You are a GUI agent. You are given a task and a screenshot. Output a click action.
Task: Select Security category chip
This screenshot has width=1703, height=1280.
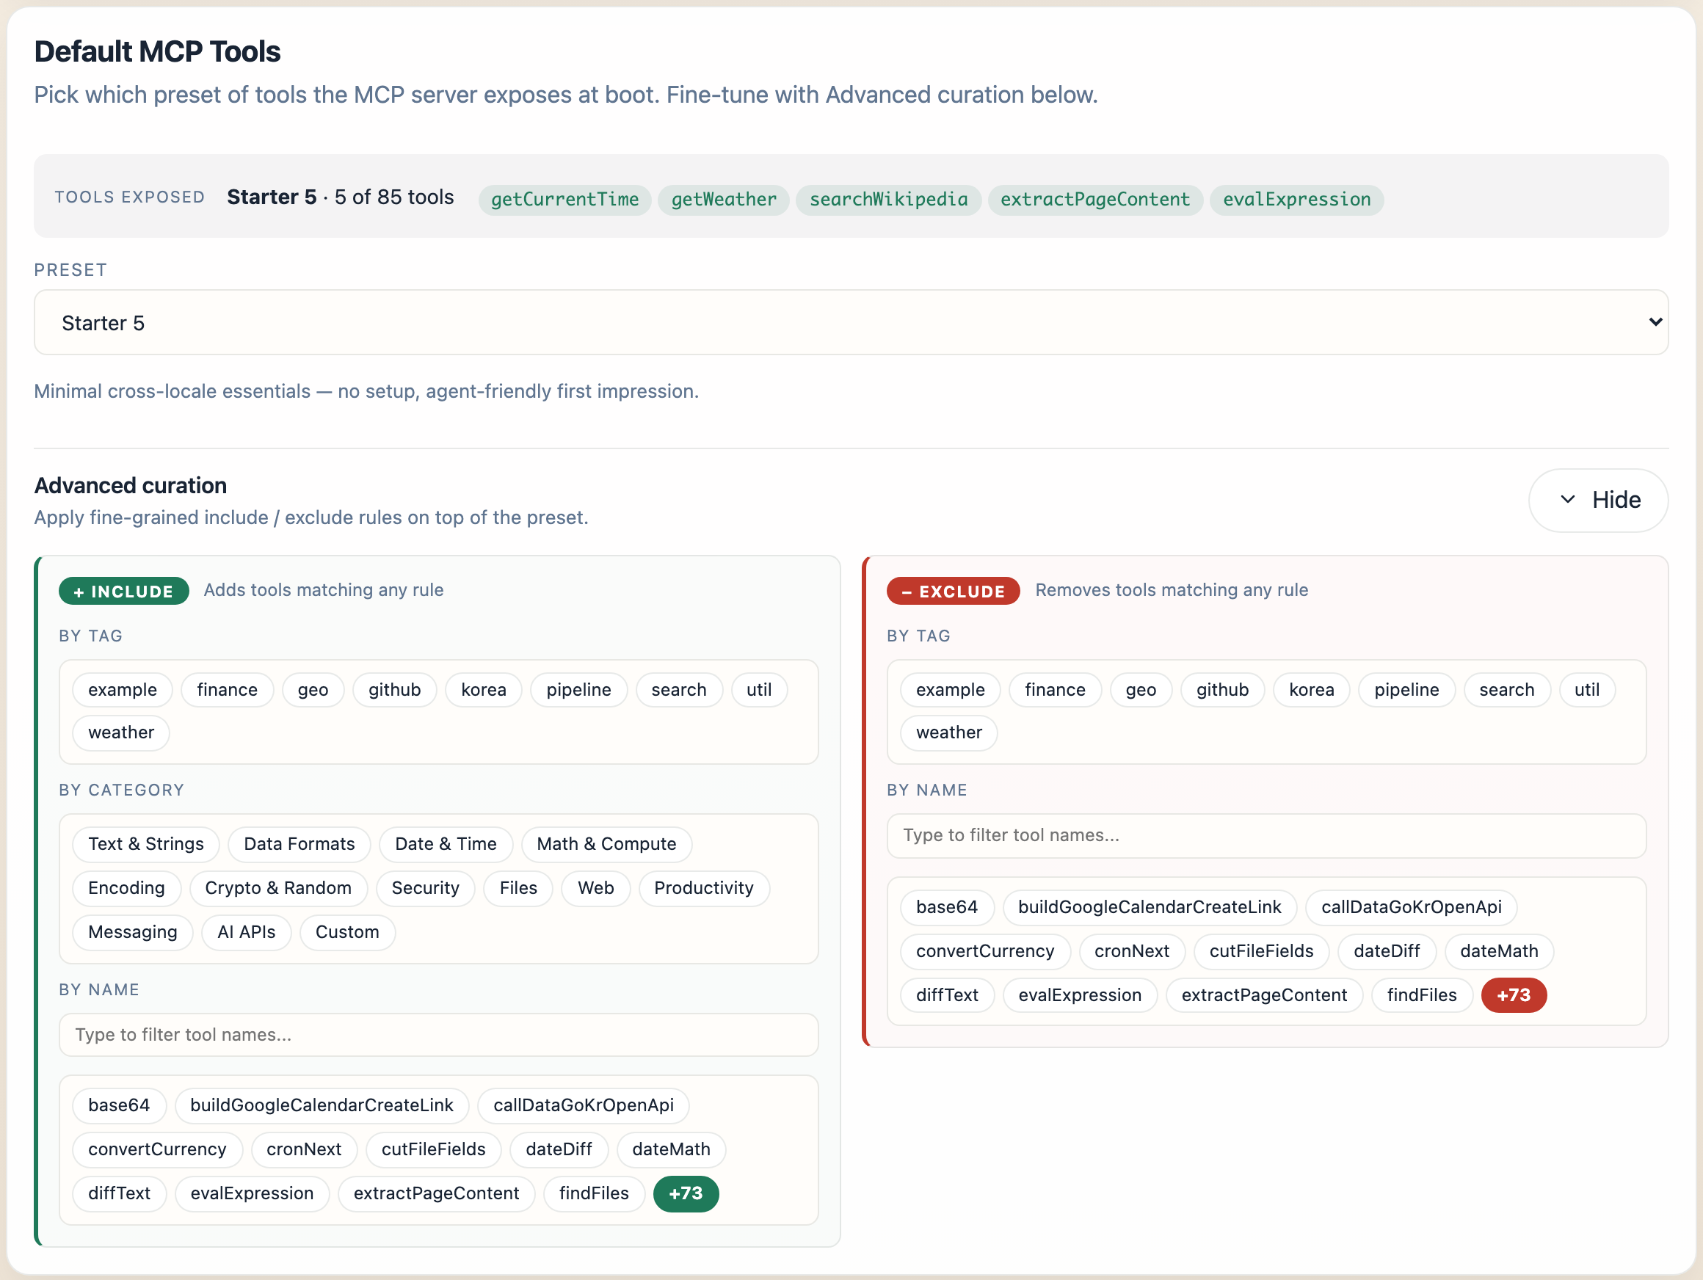tap(425, 888)
